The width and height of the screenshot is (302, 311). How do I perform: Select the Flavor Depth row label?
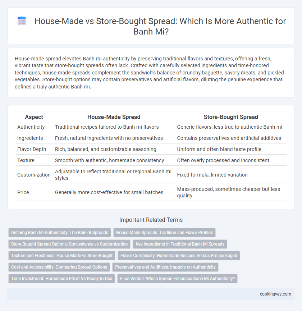[x=32, y=149]
